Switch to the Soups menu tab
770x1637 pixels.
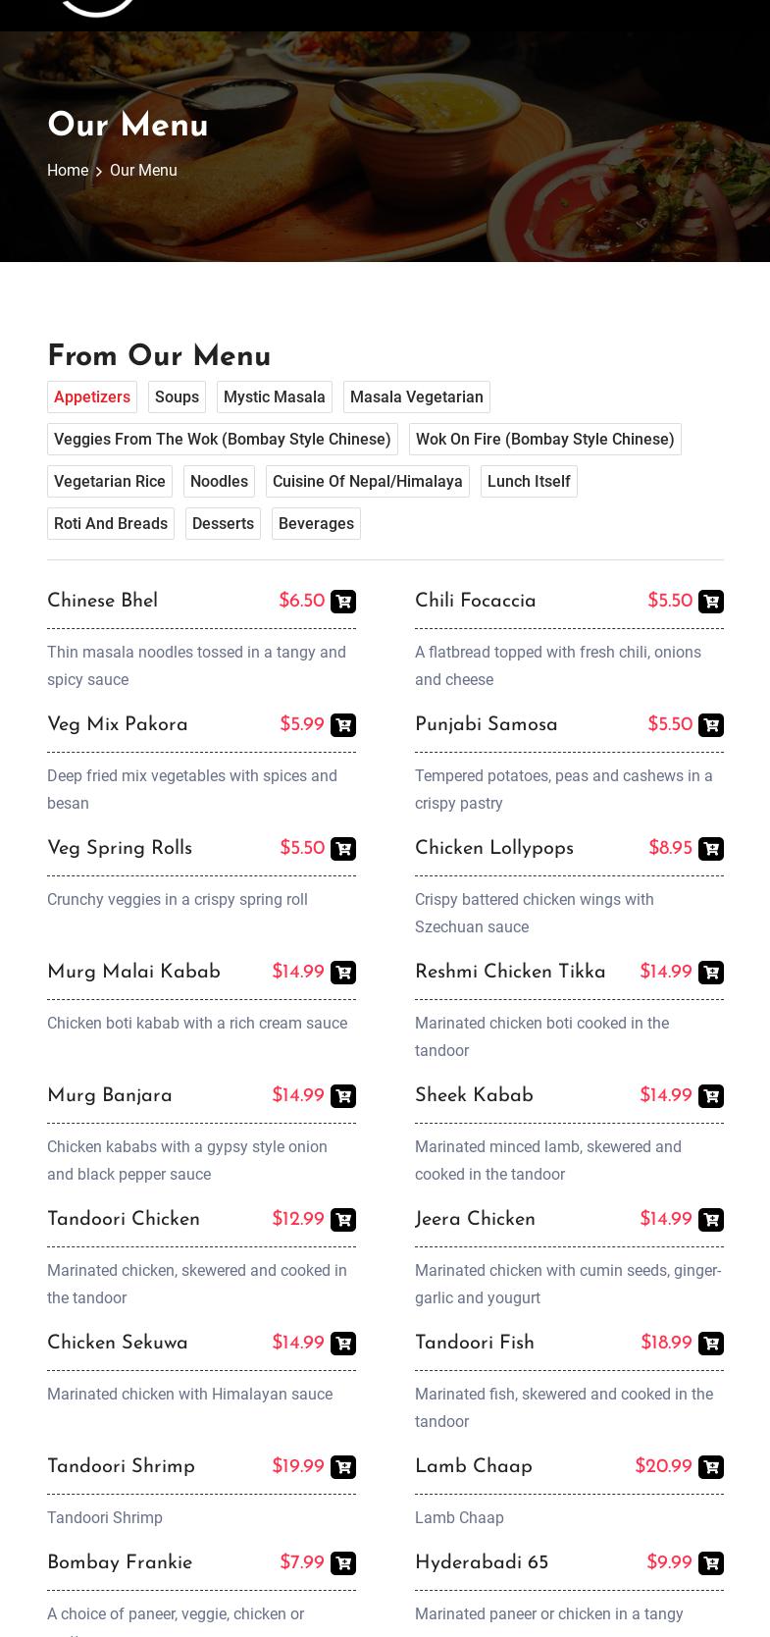(x=177, y=396)
